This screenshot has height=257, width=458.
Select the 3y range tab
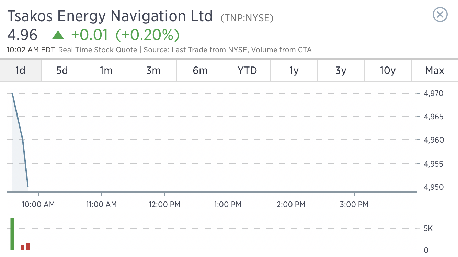click(341, 71)
